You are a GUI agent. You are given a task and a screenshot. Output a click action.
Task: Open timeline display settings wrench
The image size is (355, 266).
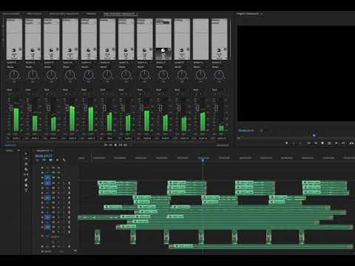64,160
